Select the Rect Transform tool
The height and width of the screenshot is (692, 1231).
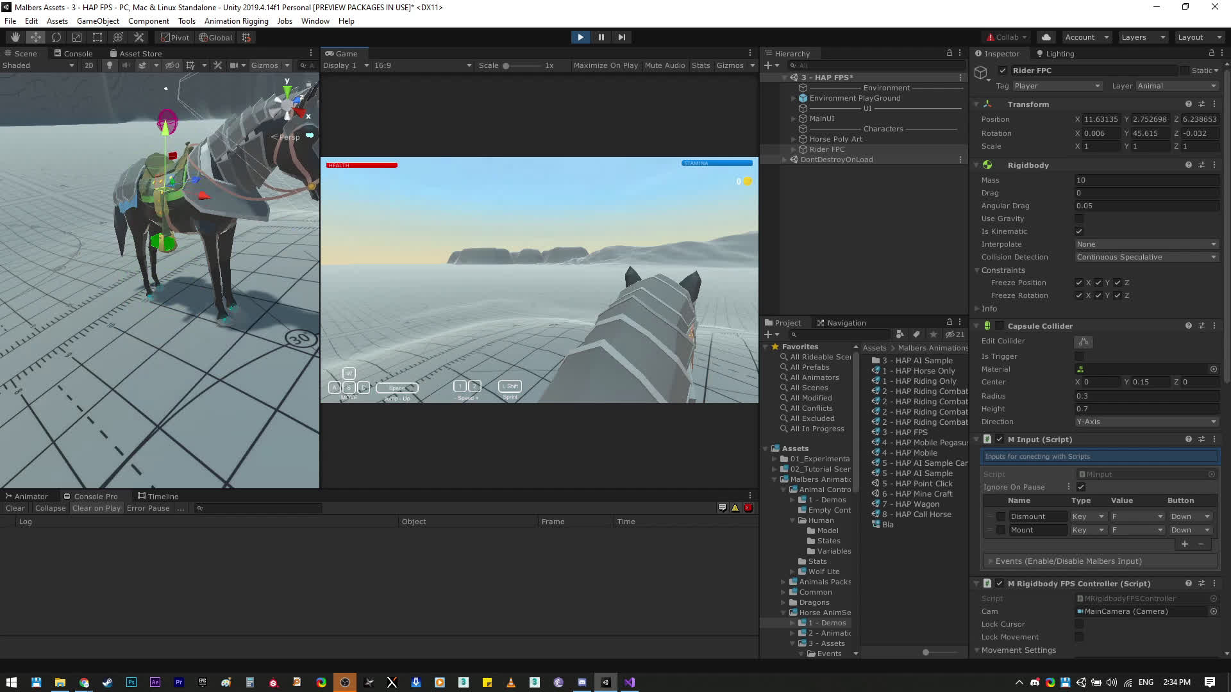click(x=97, y=37)
